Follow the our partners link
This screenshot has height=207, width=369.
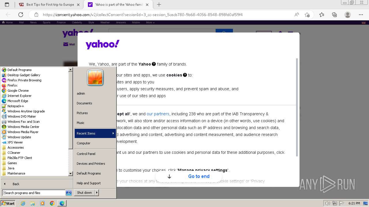coord(158,114)
